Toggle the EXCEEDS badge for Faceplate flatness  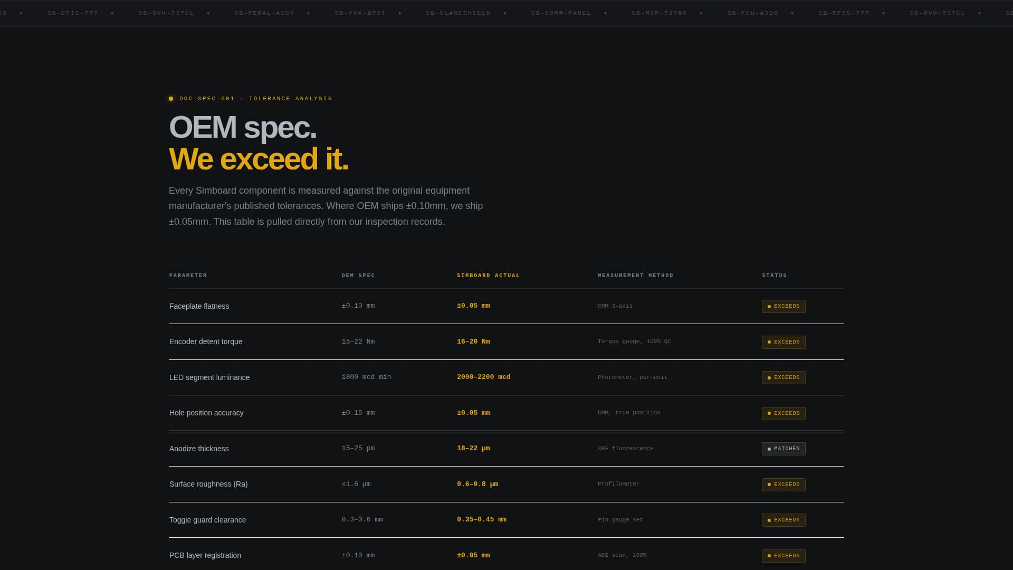pyautogui.click(x=783, y=306)
